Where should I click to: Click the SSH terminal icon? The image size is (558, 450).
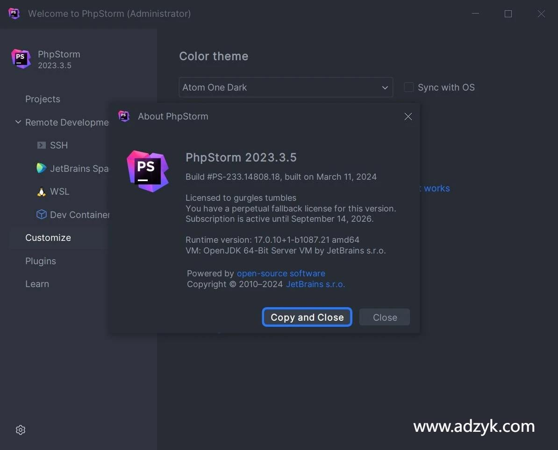pyautogui.click(x=42, y=145)
